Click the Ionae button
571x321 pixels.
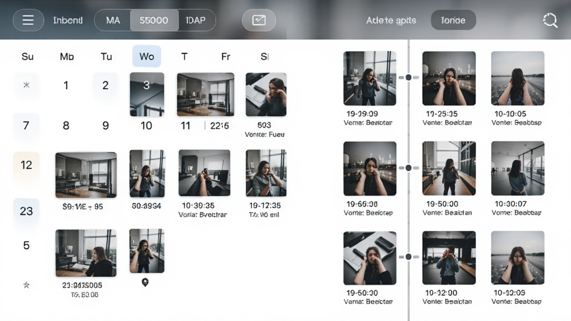pyautogui.click(x=453, y=20)
